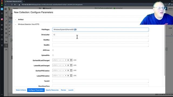Click the DriveLetter input field

101,35
